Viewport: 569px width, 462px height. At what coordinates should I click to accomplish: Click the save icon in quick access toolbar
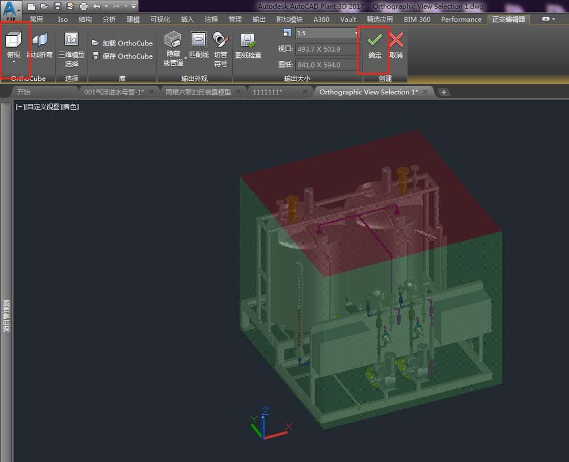click(x=56, y=7)
